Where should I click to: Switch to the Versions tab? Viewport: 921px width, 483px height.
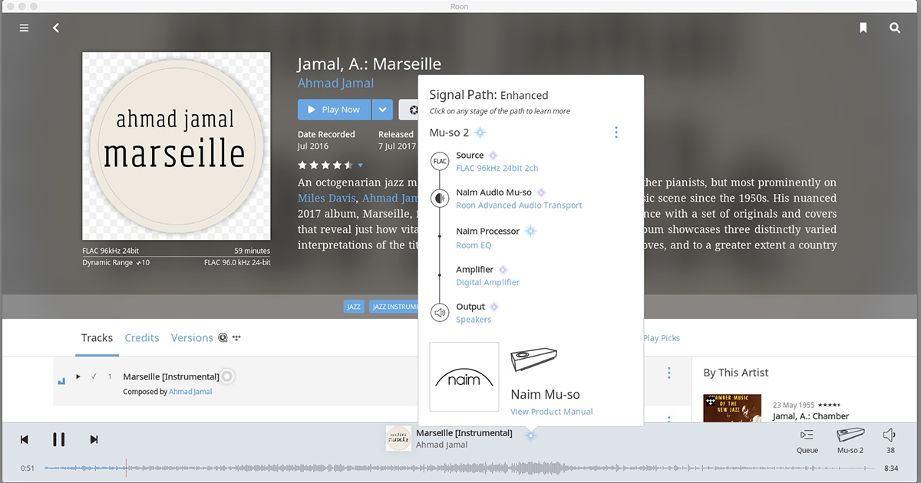click(x=192, y=337)
